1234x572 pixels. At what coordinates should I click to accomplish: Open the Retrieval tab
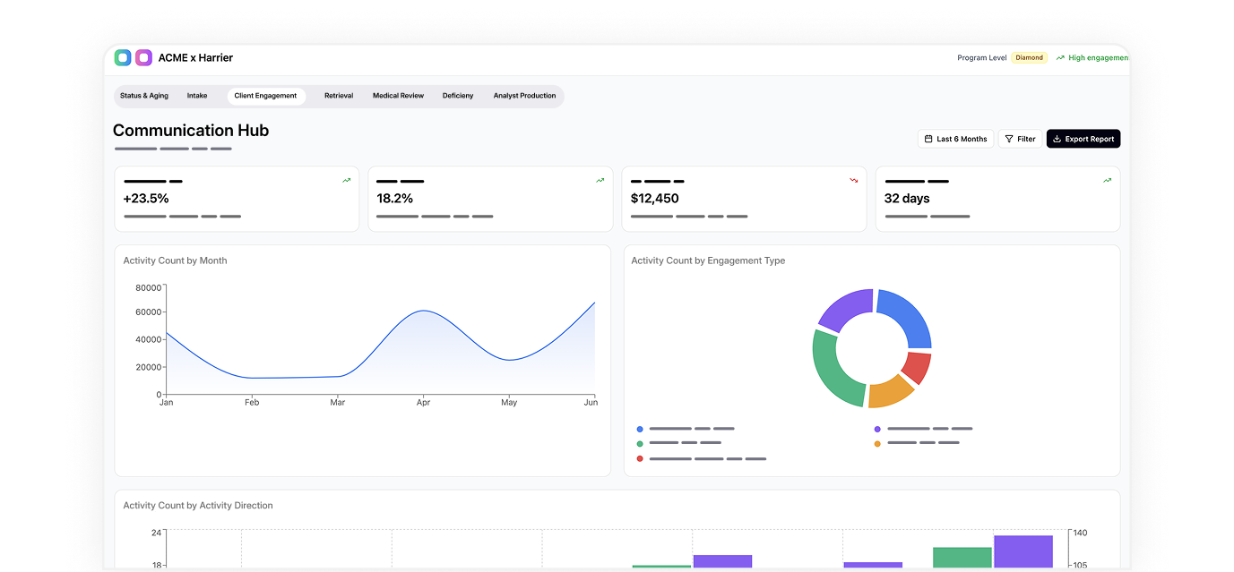(339, 96)
